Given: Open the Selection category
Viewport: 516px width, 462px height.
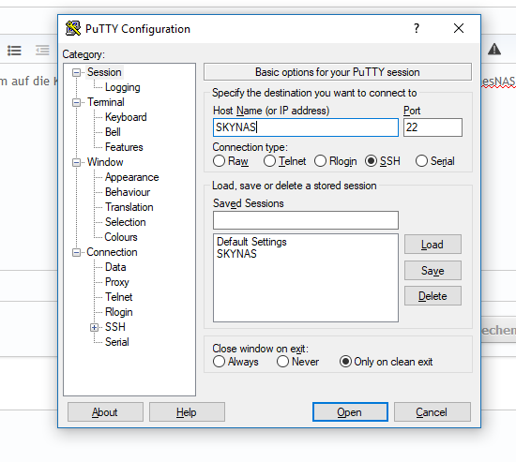Looking at the screenshot, I should coord(125,222).
